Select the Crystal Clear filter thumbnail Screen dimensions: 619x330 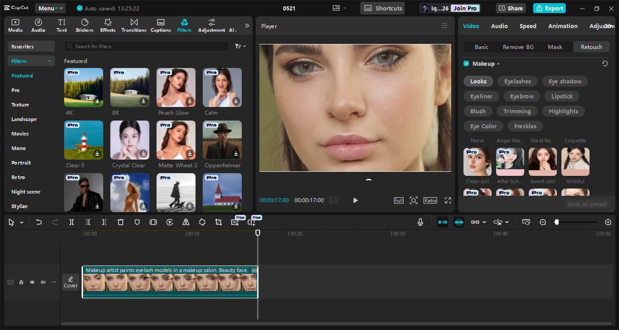(x=130, y=140)
